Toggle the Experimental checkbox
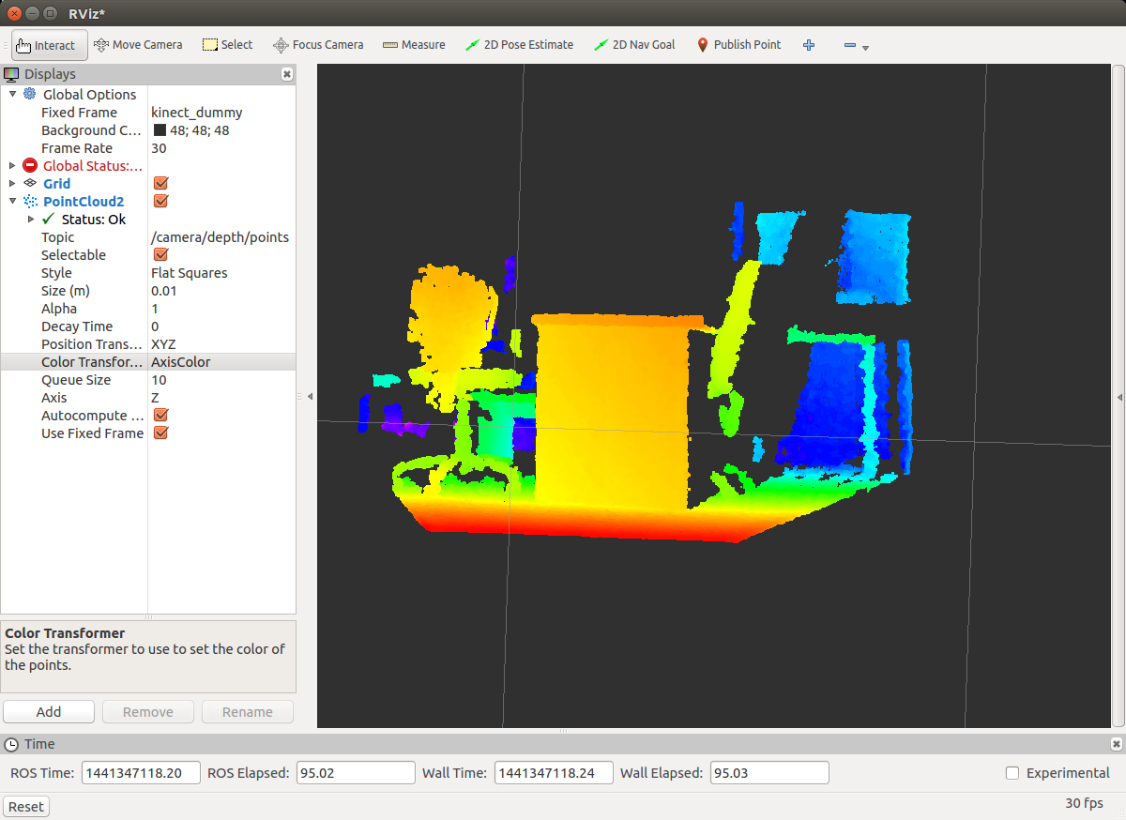Screen dimensions: 1126x820 [1012, 773]
